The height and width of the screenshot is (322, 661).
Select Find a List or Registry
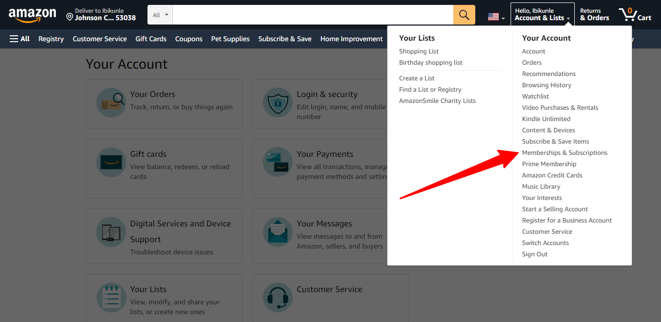(x=430, y=90)
